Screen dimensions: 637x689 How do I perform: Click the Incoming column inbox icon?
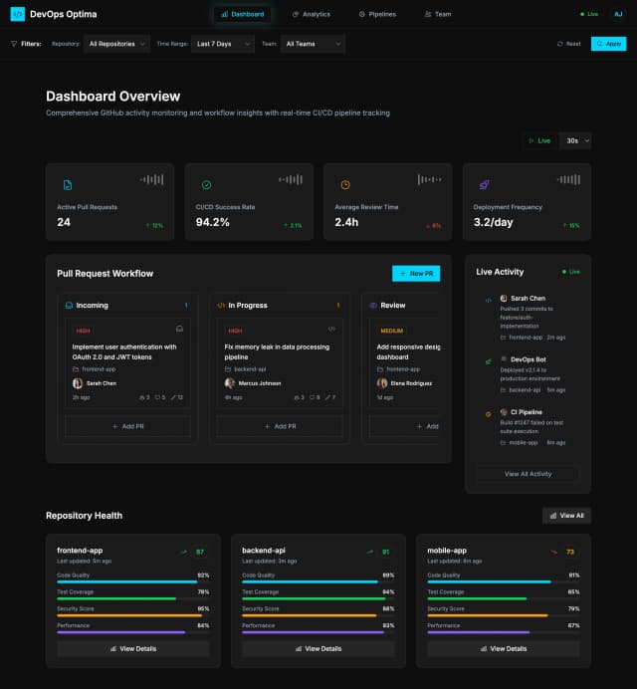click(69, 306)
